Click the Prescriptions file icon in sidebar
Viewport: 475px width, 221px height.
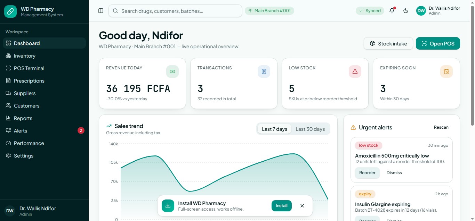[x=8, y=81]
